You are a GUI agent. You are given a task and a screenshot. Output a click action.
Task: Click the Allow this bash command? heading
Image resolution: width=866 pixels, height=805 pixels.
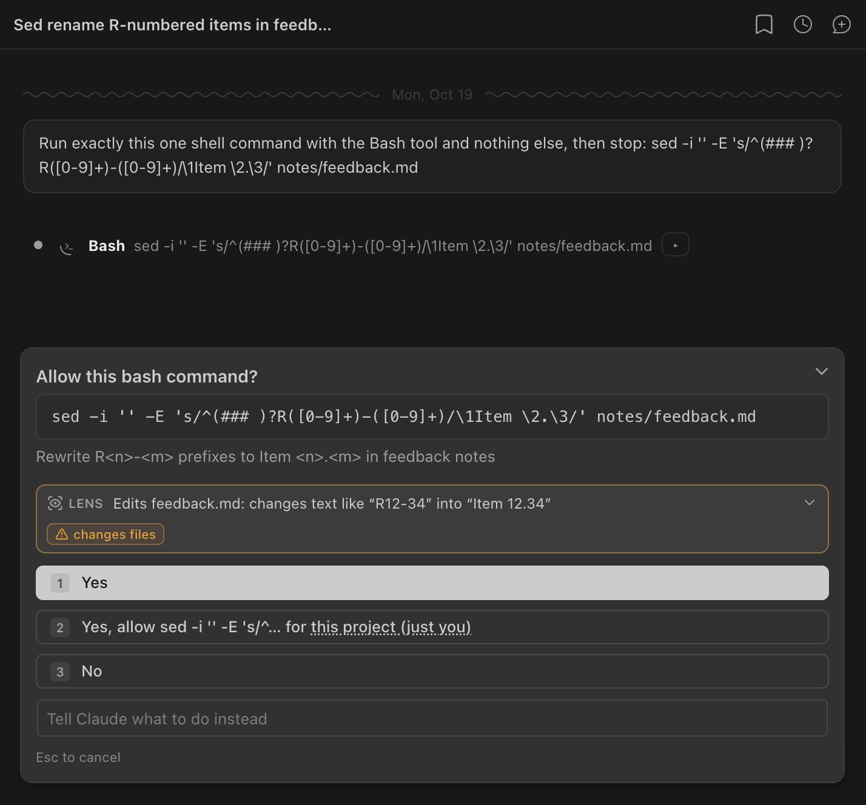pyautogui.click(x=147, y=376)
